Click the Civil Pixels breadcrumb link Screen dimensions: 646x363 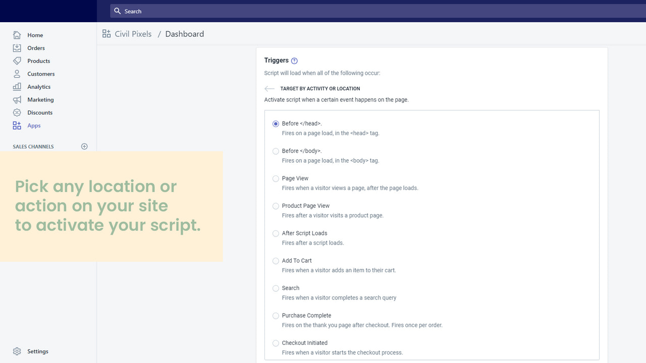pos(133,34)
